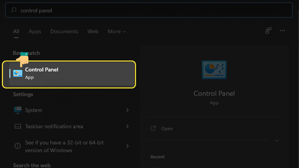Open the three-dot more options menu
The width and height of the screenshot is (299, 168).
(x=282, y=31)
